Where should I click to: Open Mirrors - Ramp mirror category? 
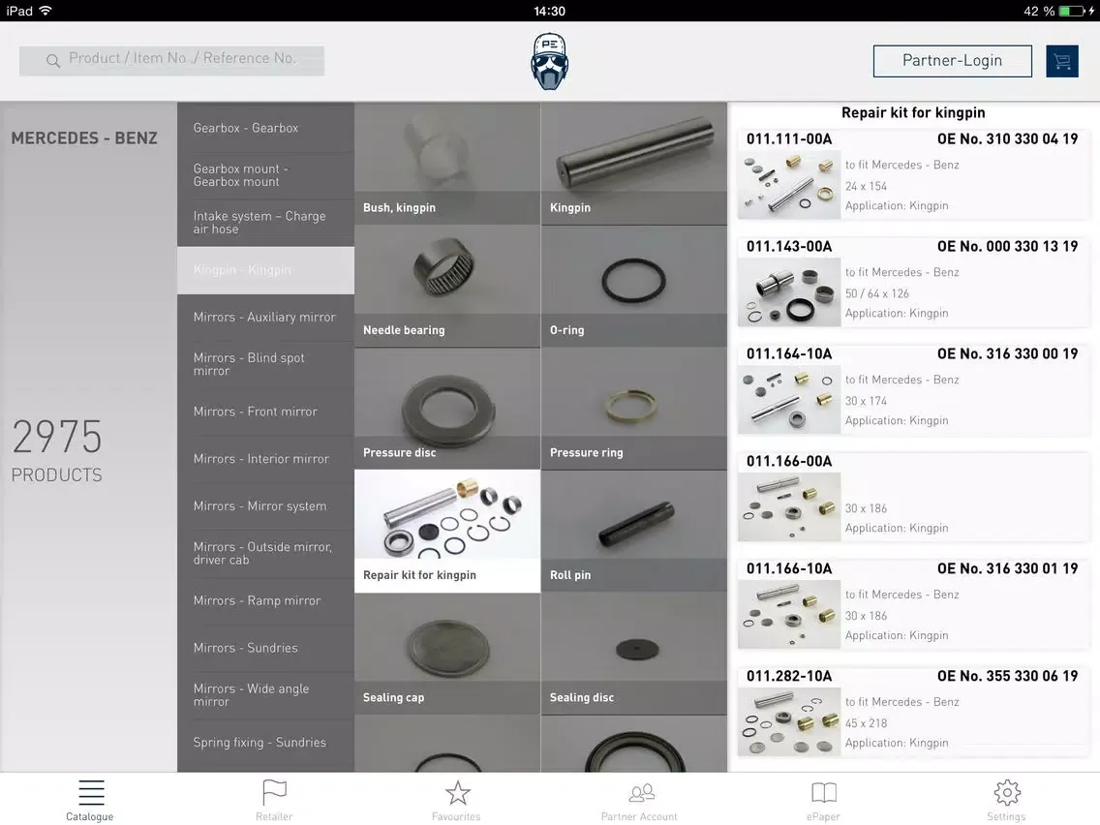[x=266, y=600]
